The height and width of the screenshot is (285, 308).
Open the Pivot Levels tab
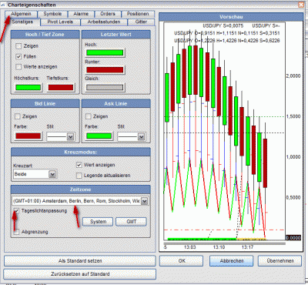[60, 22]
